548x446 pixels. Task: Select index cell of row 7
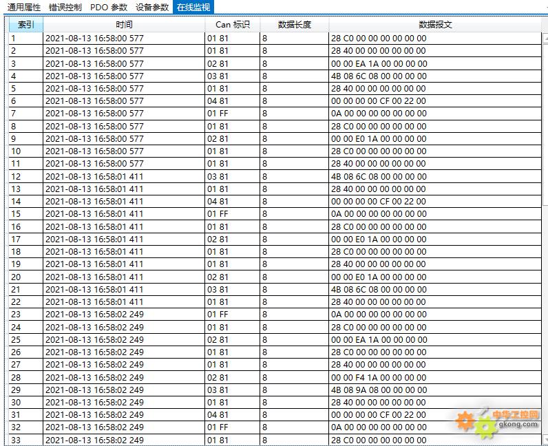[x=25, y=114]
